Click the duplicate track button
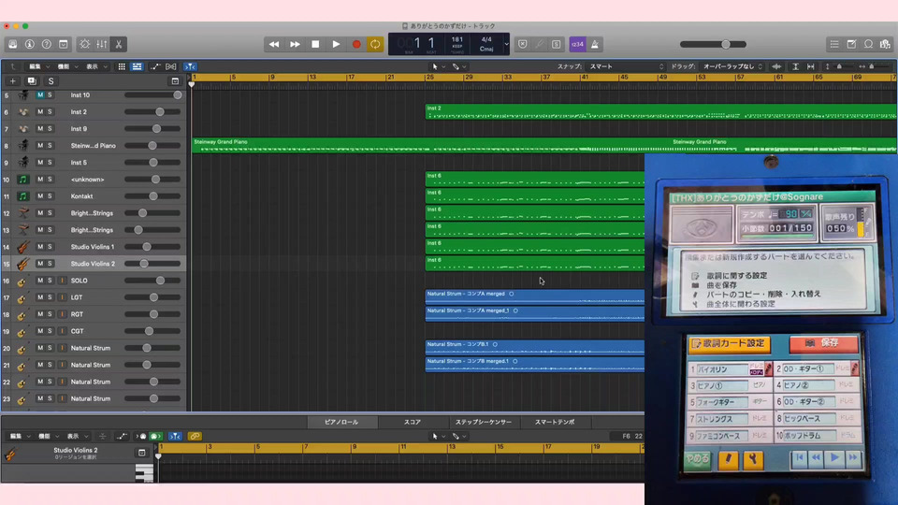 coord(32,81)
